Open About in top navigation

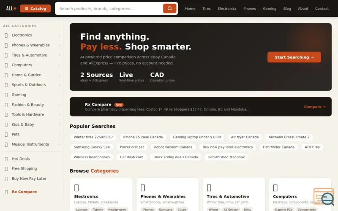303,8
